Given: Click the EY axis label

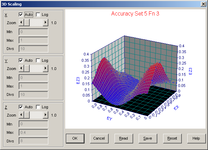Looking at the screenshot, I should coord(110,118).
